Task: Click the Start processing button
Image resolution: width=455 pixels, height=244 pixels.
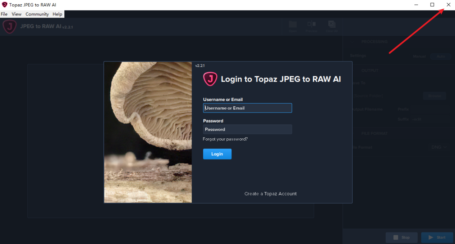Action: click(437, 238)
